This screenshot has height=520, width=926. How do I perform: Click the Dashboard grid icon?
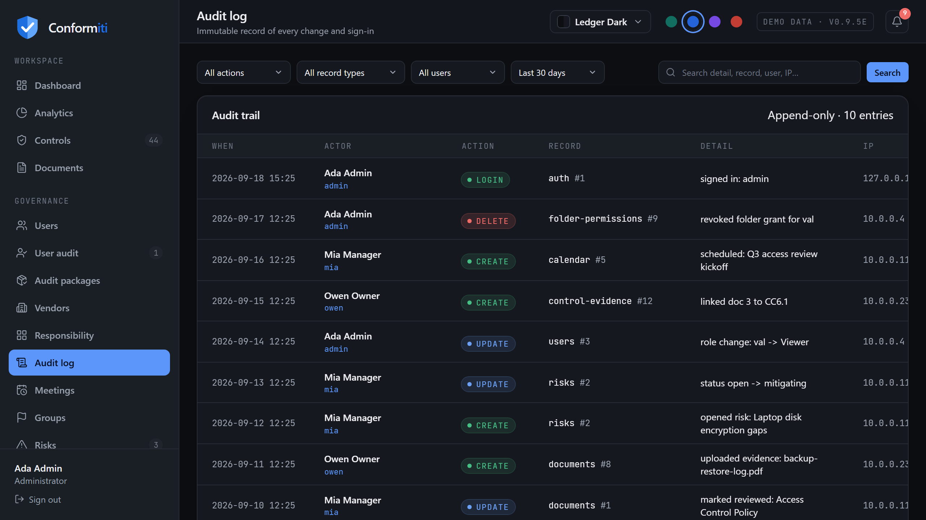coord(22,85)
